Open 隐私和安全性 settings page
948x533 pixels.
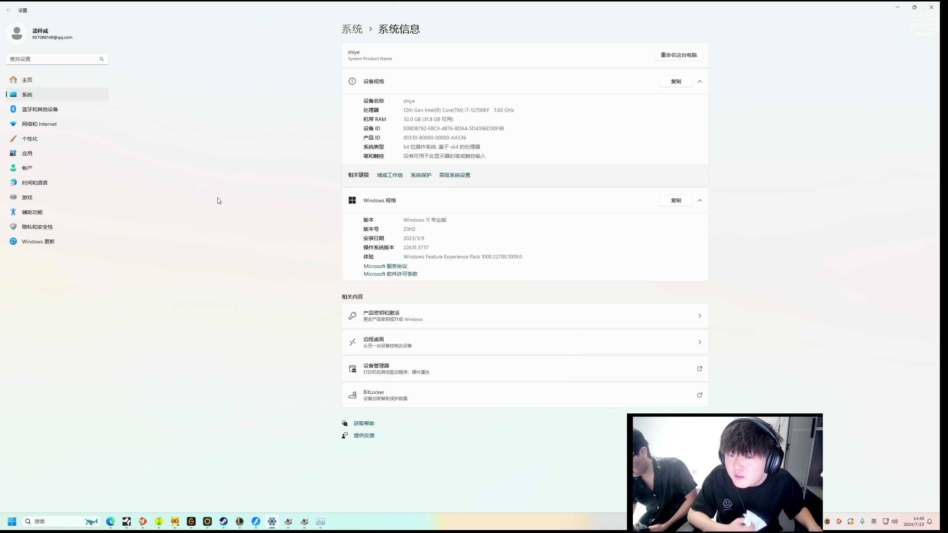(57, 227)
